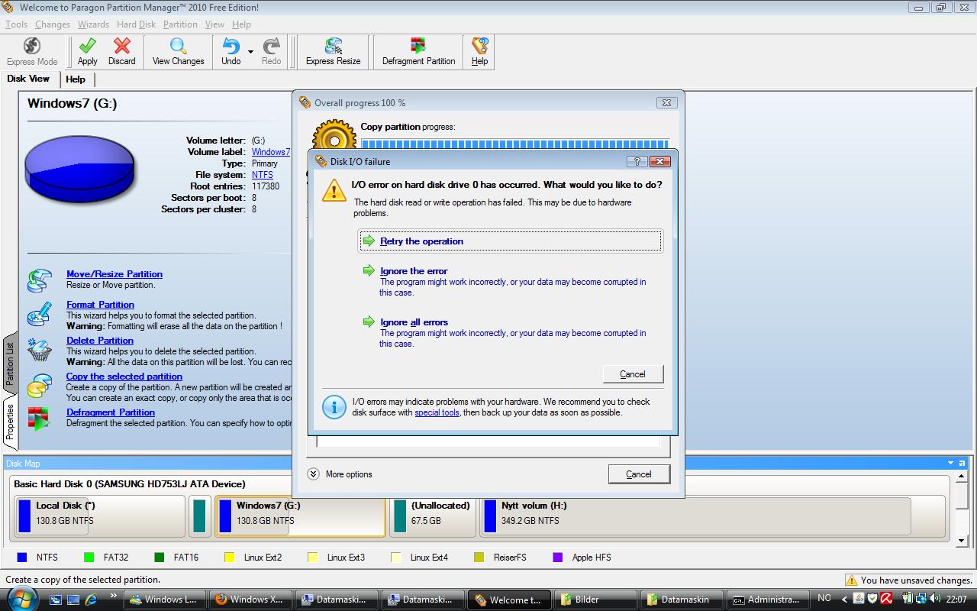The image size is (977, 611).
Task: Click the Copy the selected partition icon
Action: point(40,386)
